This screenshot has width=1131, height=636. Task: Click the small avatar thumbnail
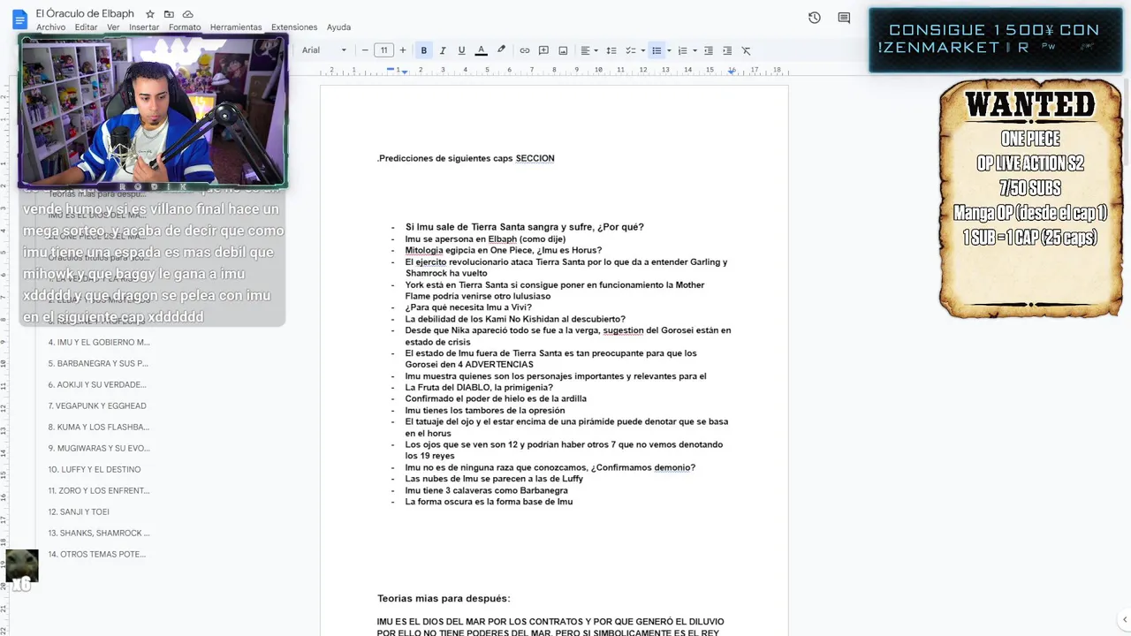point(22,567)
